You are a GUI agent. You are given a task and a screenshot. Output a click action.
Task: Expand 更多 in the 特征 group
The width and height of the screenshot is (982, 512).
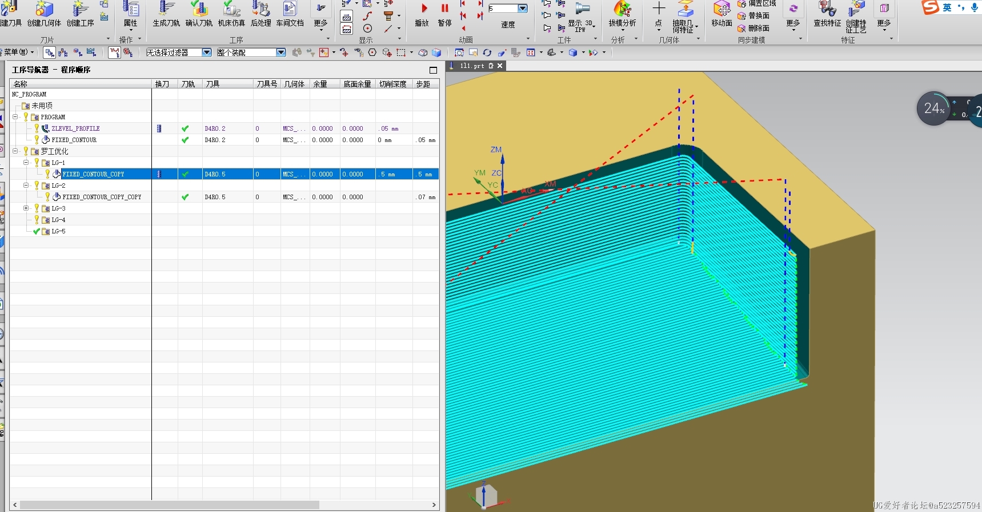tap(884, 16)
